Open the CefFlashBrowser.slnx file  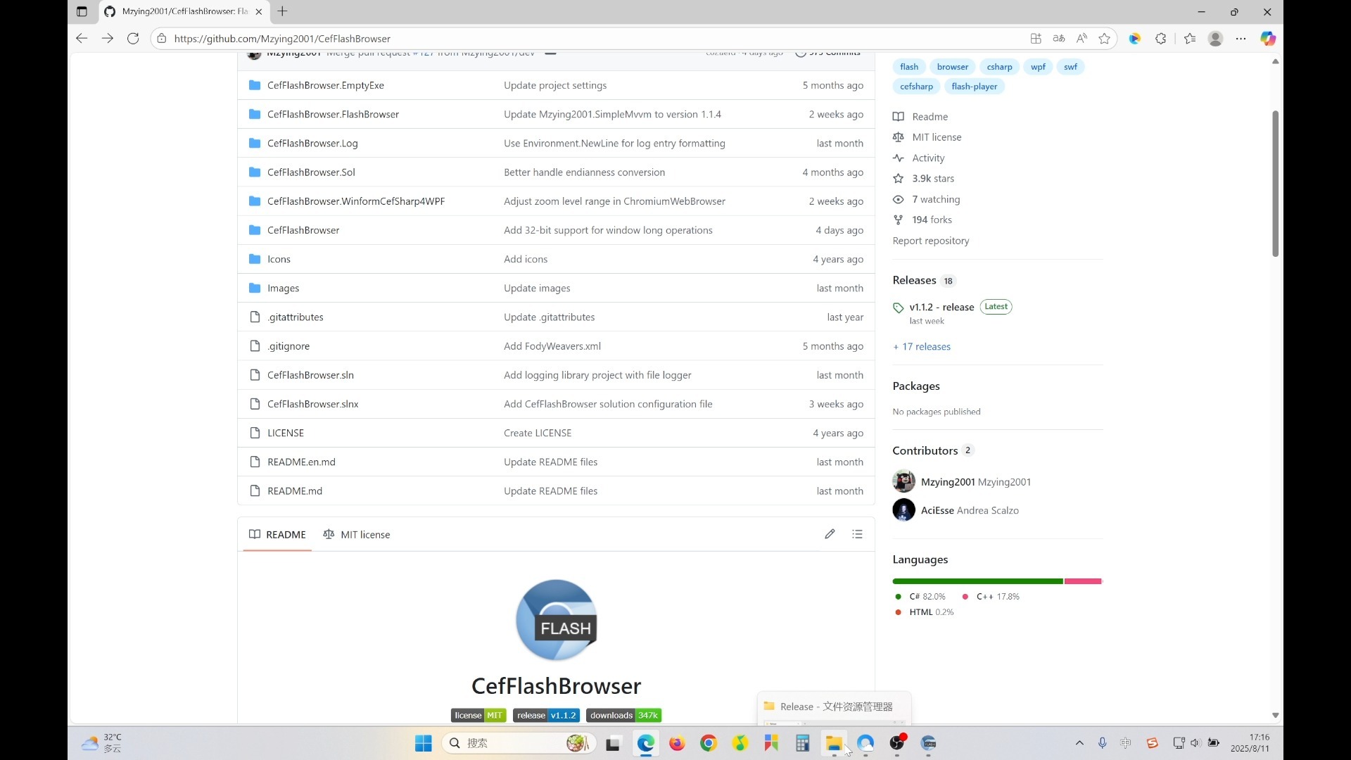click(x=313, y=404)
